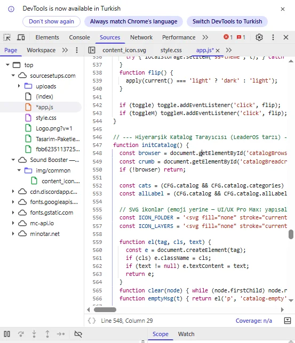The width and height of the screenshot is (295, 343).
Task: Toggle the device toolbar icon
Action: coord(21,37)
